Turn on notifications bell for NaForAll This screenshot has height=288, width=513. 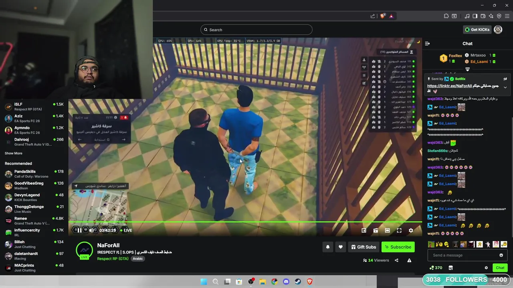pyautogui.click(x=327, y=247)
